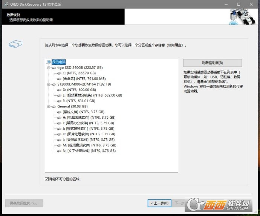Image resolution: width=260 pixels, height=216 pixels.
Task: Select the 我的电脑 tree label
Action: coord(59,62)
